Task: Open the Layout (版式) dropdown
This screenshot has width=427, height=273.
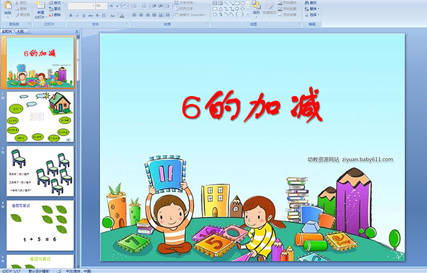Action: point(56,2)
